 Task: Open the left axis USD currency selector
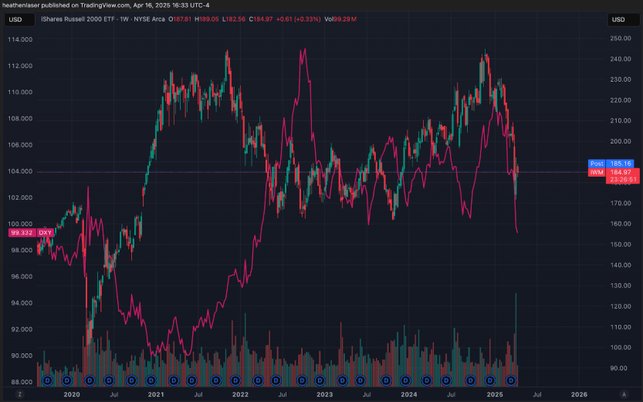(x=16, y=19)
